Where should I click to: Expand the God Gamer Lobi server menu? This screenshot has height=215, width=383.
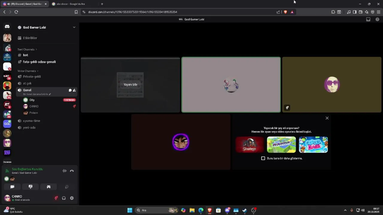(x=74, y=27)
